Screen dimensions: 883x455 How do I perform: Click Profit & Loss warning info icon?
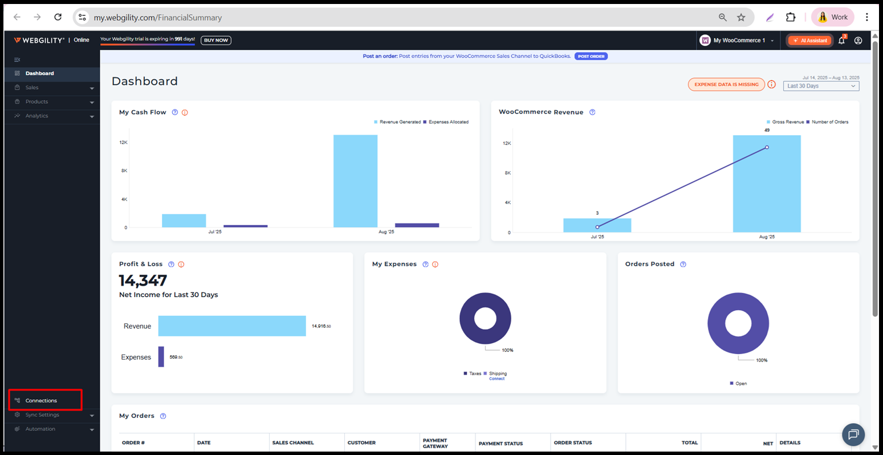pos(181,264)
